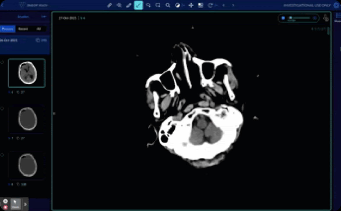This screenshot has height=211, width=341.
Task: Click the app logo in the header
Action: 22,5
